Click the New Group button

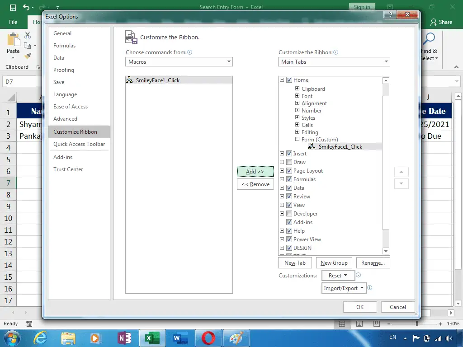pyautogui.click(x=334, y=263)
